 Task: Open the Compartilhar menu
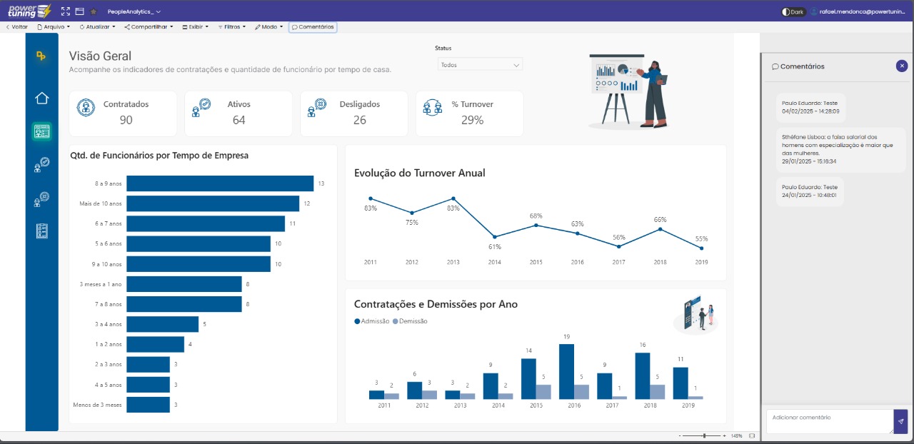point(149,26)
